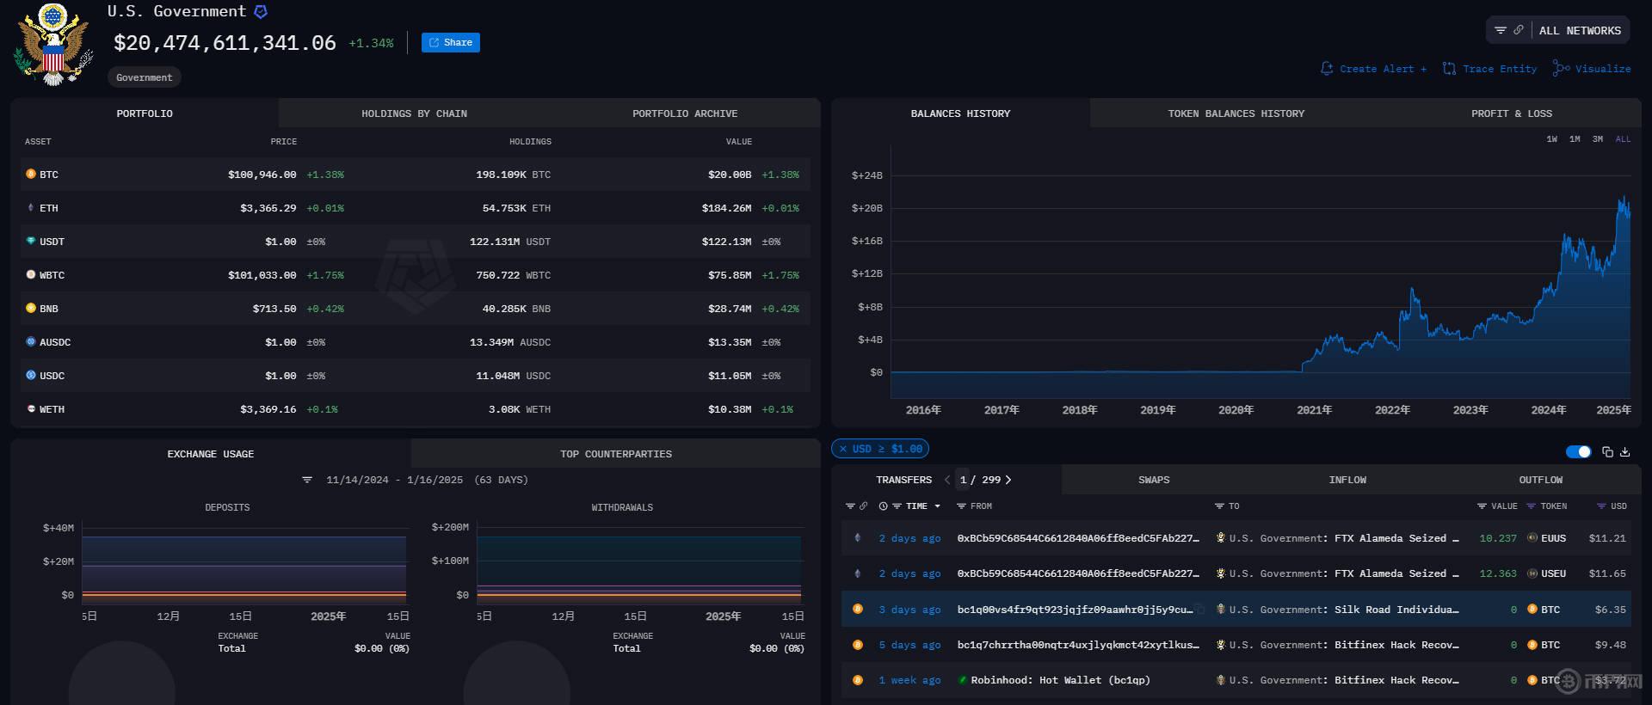Click the chain link icon in transfers header

click(x=863, y=506)
